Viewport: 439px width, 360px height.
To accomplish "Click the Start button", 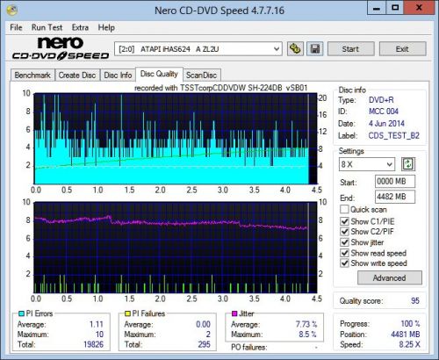I will pyautogui.click(x=350, y=49).
